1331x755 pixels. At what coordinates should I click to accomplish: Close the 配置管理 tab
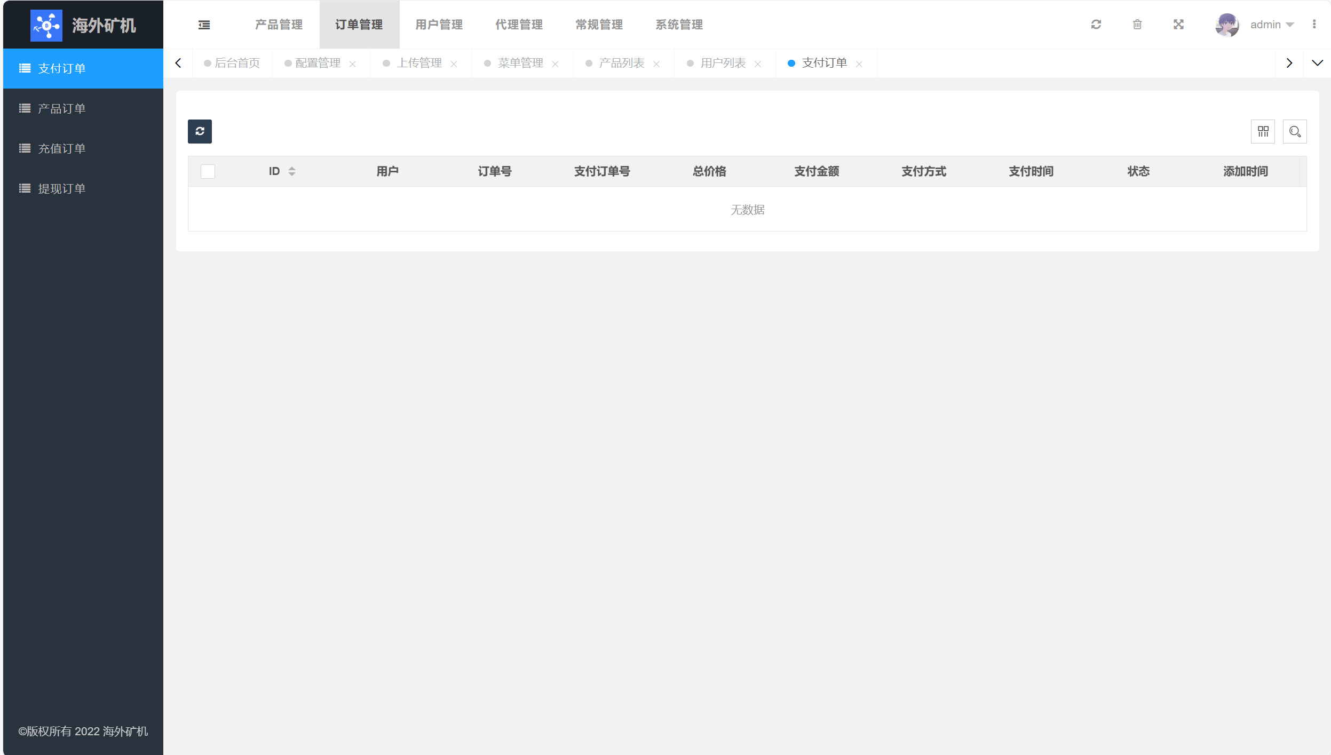pyautogui.click(x=352, y=64)
